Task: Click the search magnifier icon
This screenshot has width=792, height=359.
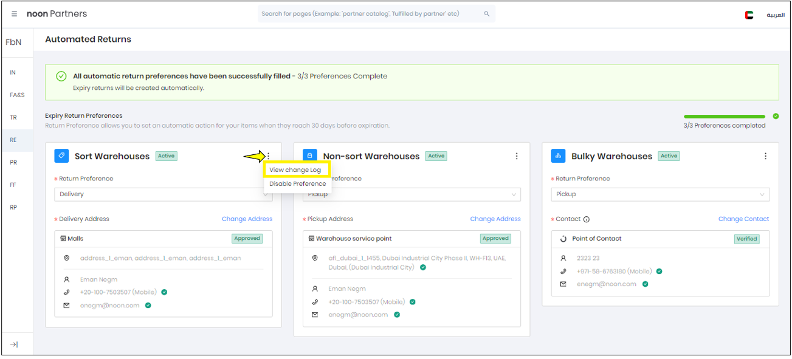Action: point(487,13)
